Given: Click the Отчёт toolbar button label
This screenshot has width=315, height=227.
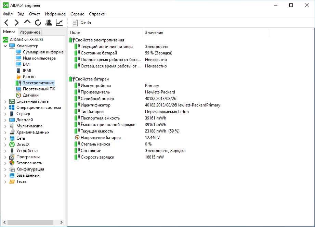Looking at the screenshot, I should coord(86,23).
